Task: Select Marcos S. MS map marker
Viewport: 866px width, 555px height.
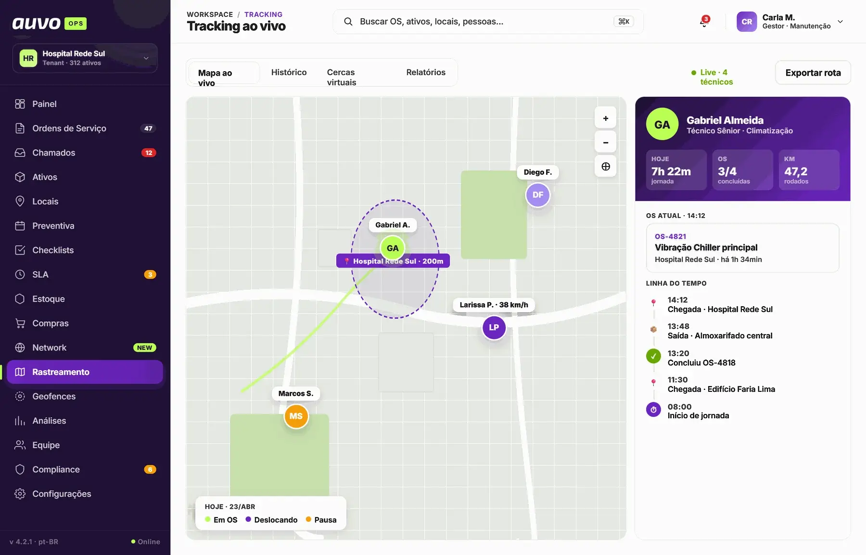Action: pyautogui.click(x=296, y=416)
